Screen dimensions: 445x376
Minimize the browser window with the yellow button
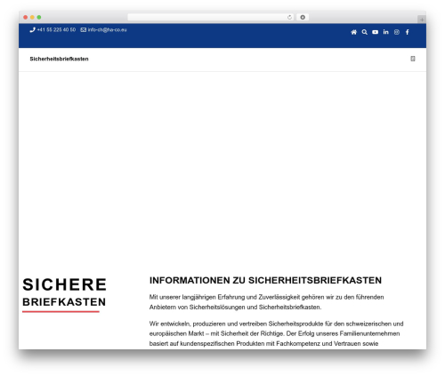[x=32, y=17]
